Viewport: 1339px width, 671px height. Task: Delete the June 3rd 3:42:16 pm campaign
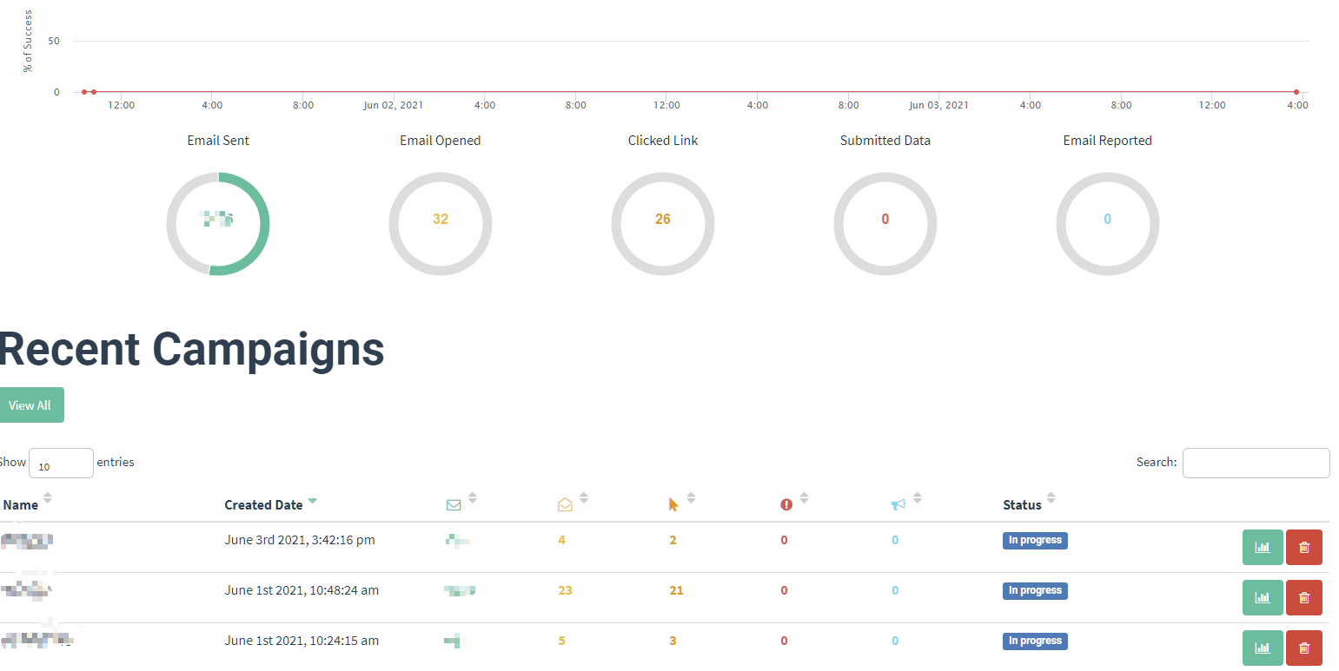click(1303, 548)
